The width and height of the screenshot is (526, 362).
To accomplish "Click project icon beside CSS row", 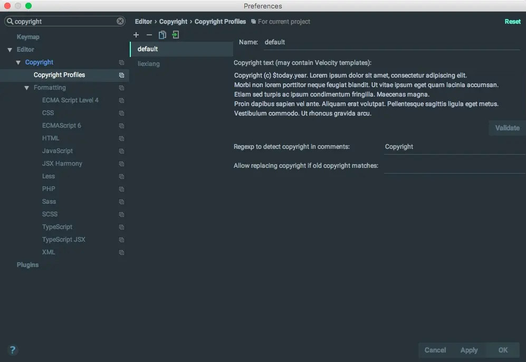I will [x=121, y=113].
